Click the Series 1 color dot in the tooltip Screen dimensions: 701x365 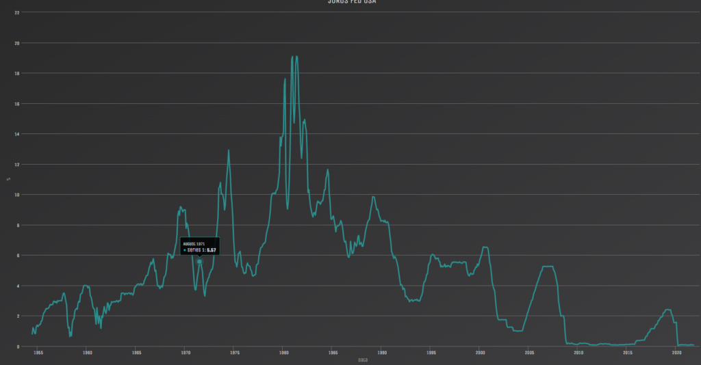(x=185, y=250)
